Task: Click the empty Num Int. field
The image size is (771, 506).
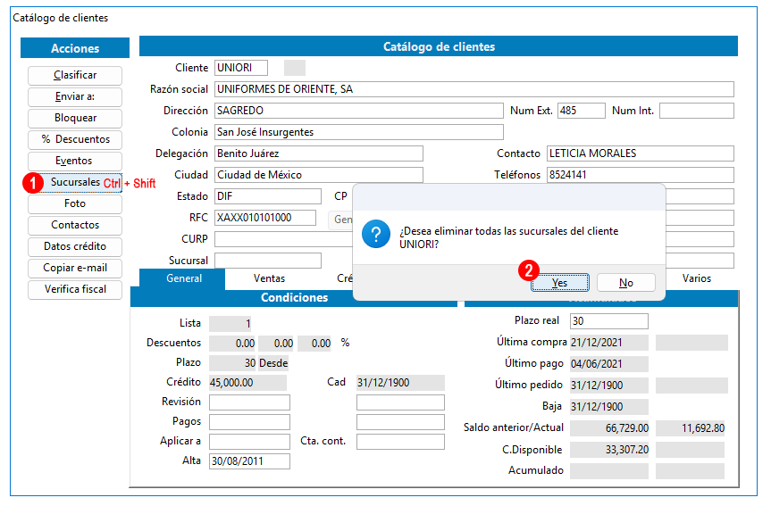Action: point(697,111)
